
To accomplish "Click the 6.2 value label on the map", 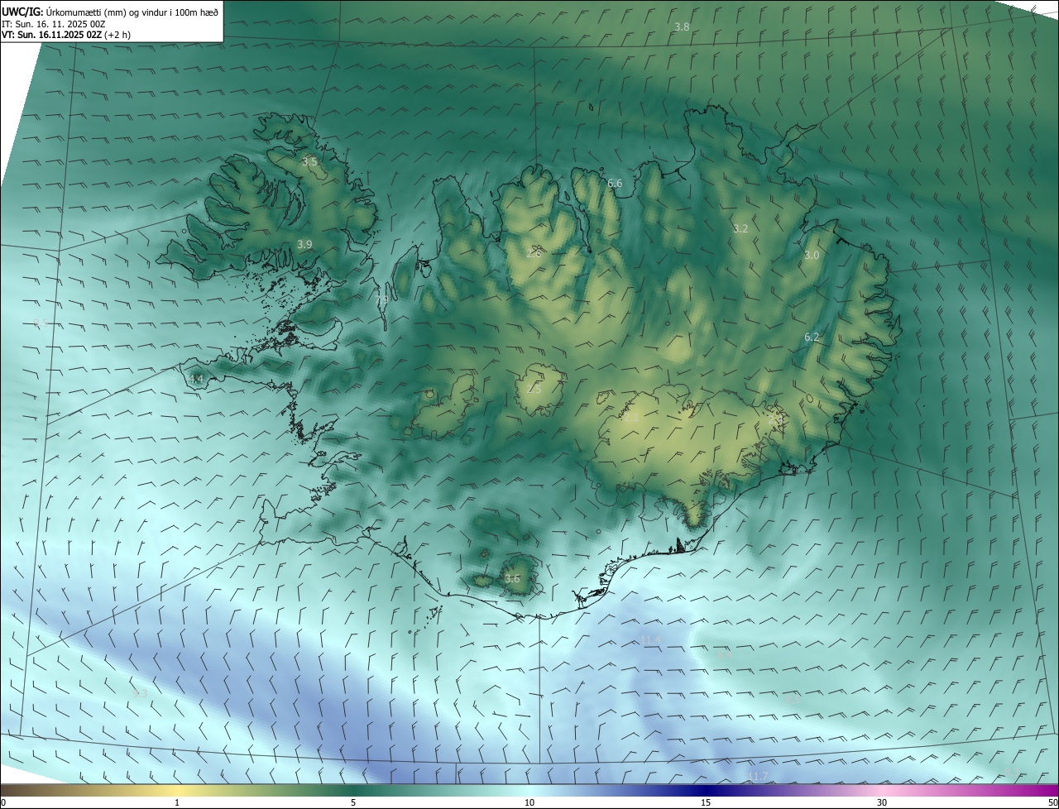I will point(812,337).
